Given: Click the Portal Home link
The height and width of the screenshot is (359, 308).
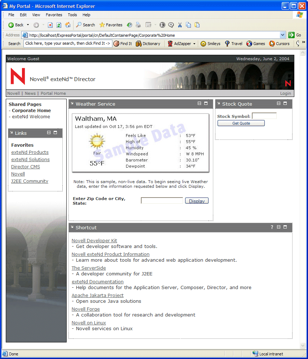Looking at the screenshot, I should coord(53,93).
